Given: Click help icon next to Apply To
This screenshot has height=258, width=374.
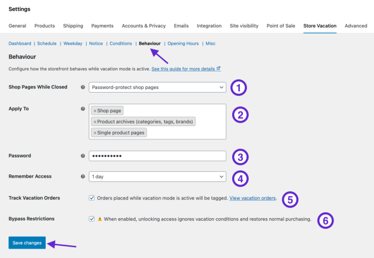Looking at the screenshot, I should pyautogui.click(x=83, y=109).
